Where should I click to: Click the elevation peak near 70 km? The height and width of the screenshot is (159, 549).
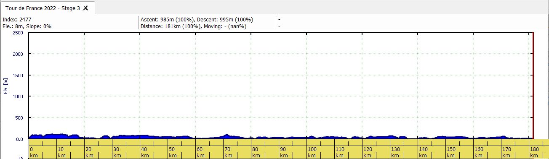[227, 135]
